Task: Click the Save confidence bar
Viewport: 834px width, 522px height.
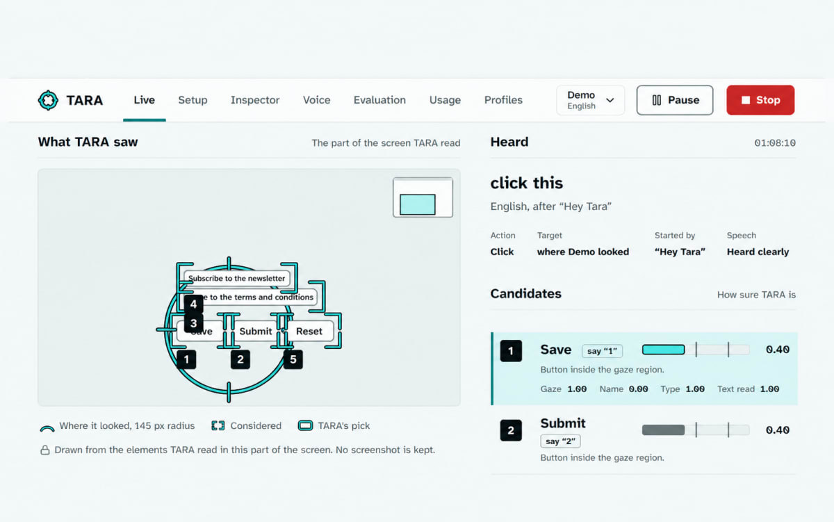Action: pyautogui.click(x=695, y=350)
